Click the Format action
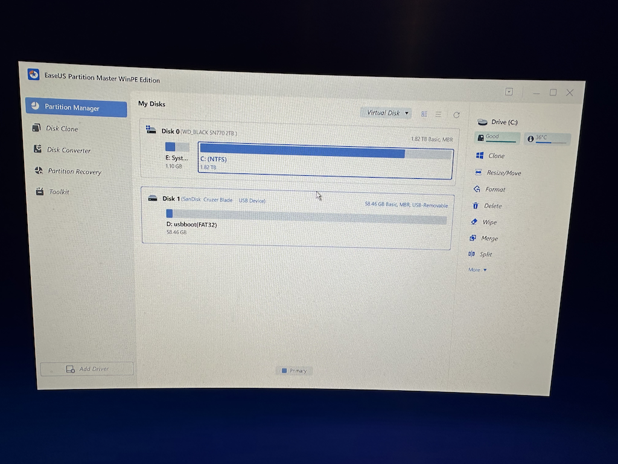 click(x=495, y=189)
